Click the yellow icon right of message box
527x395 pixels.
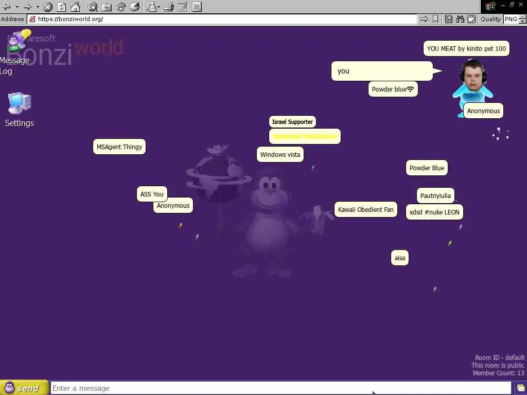(520, 388)
